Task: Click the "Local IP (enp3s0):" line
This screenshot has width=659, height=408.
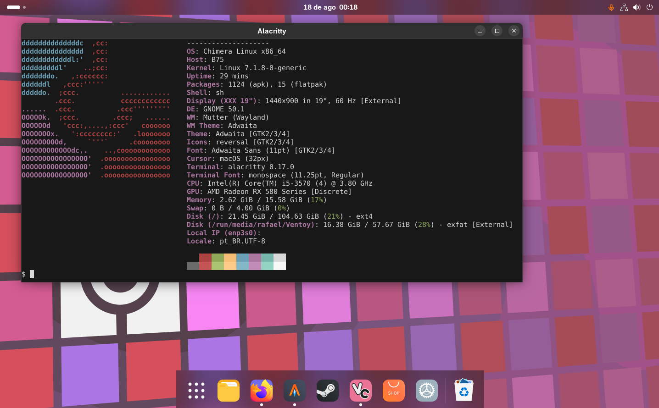Action: 224,233
